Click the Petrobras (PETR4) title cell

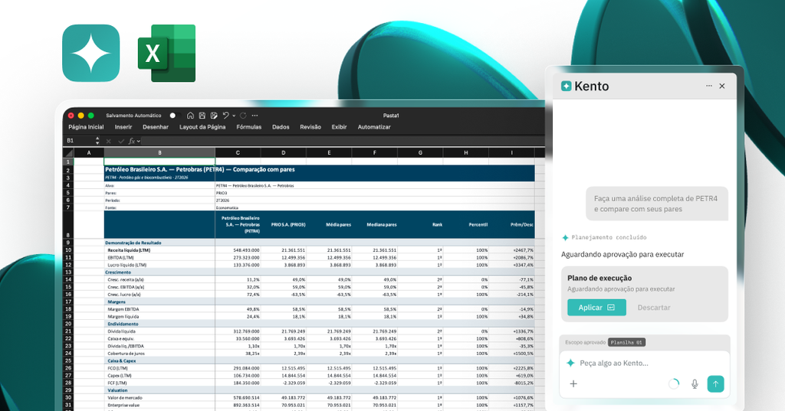[200, 169]
